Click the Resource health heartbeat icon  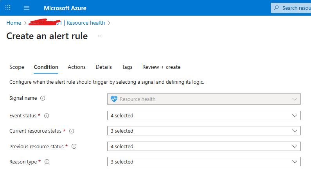click(x=114, y=99)
